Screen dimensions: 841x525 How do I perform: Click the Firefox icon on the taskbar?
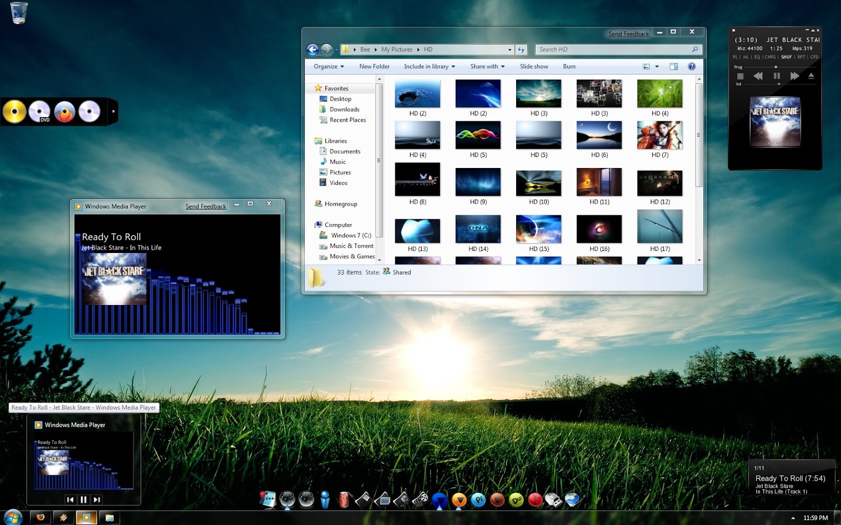[x=40, y=518]
